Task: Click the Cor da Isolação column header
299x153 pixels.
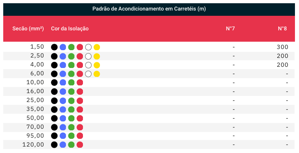Action: click(70, 29)
